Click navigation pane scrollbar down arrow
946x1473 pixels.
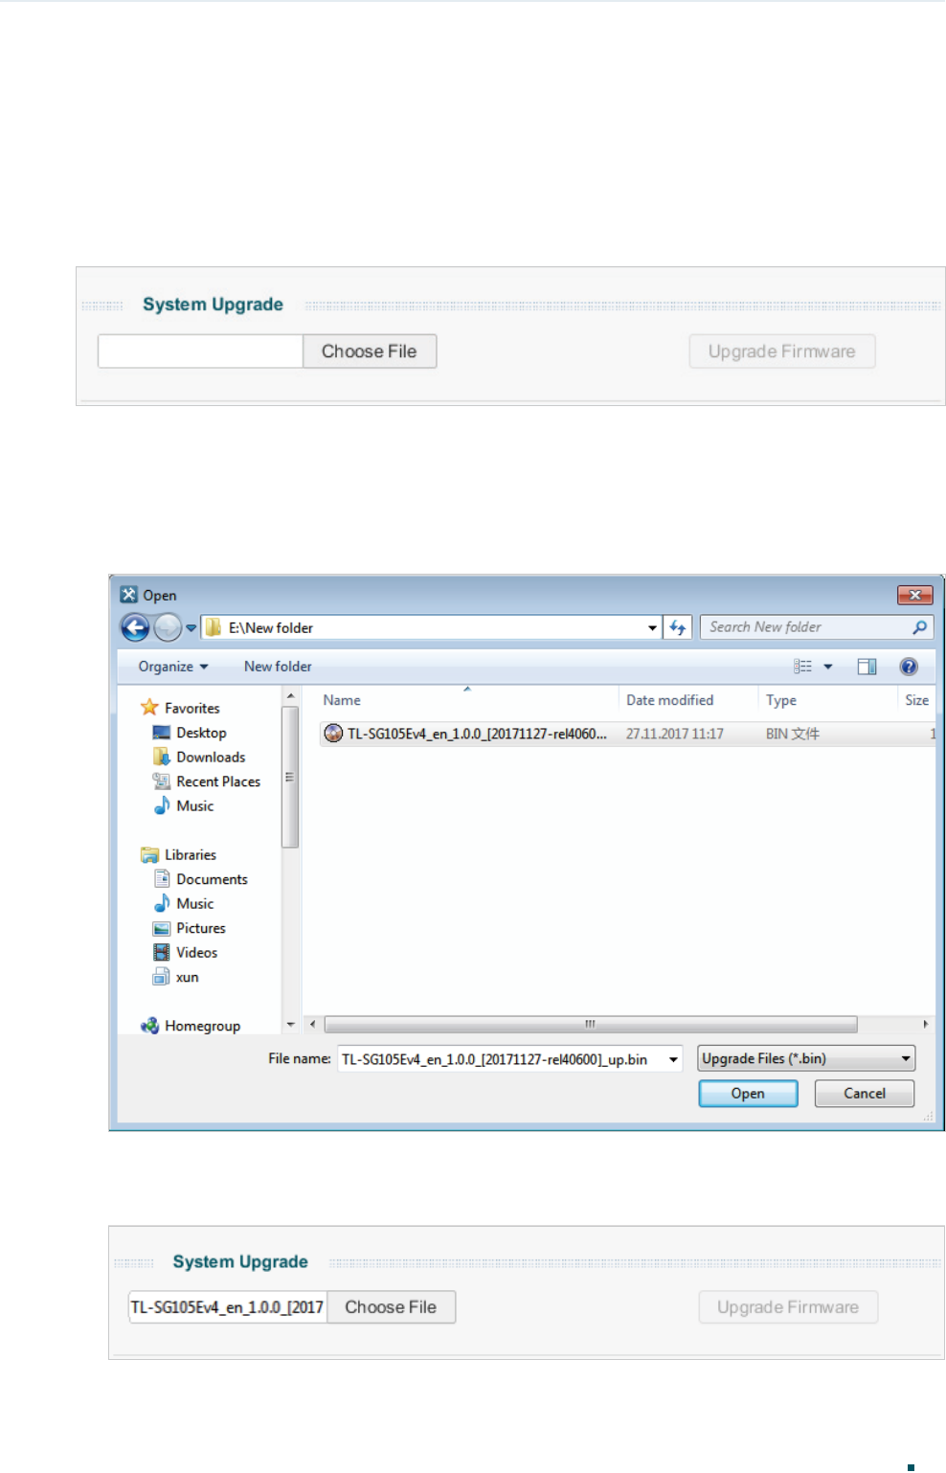pos(290,1025)
